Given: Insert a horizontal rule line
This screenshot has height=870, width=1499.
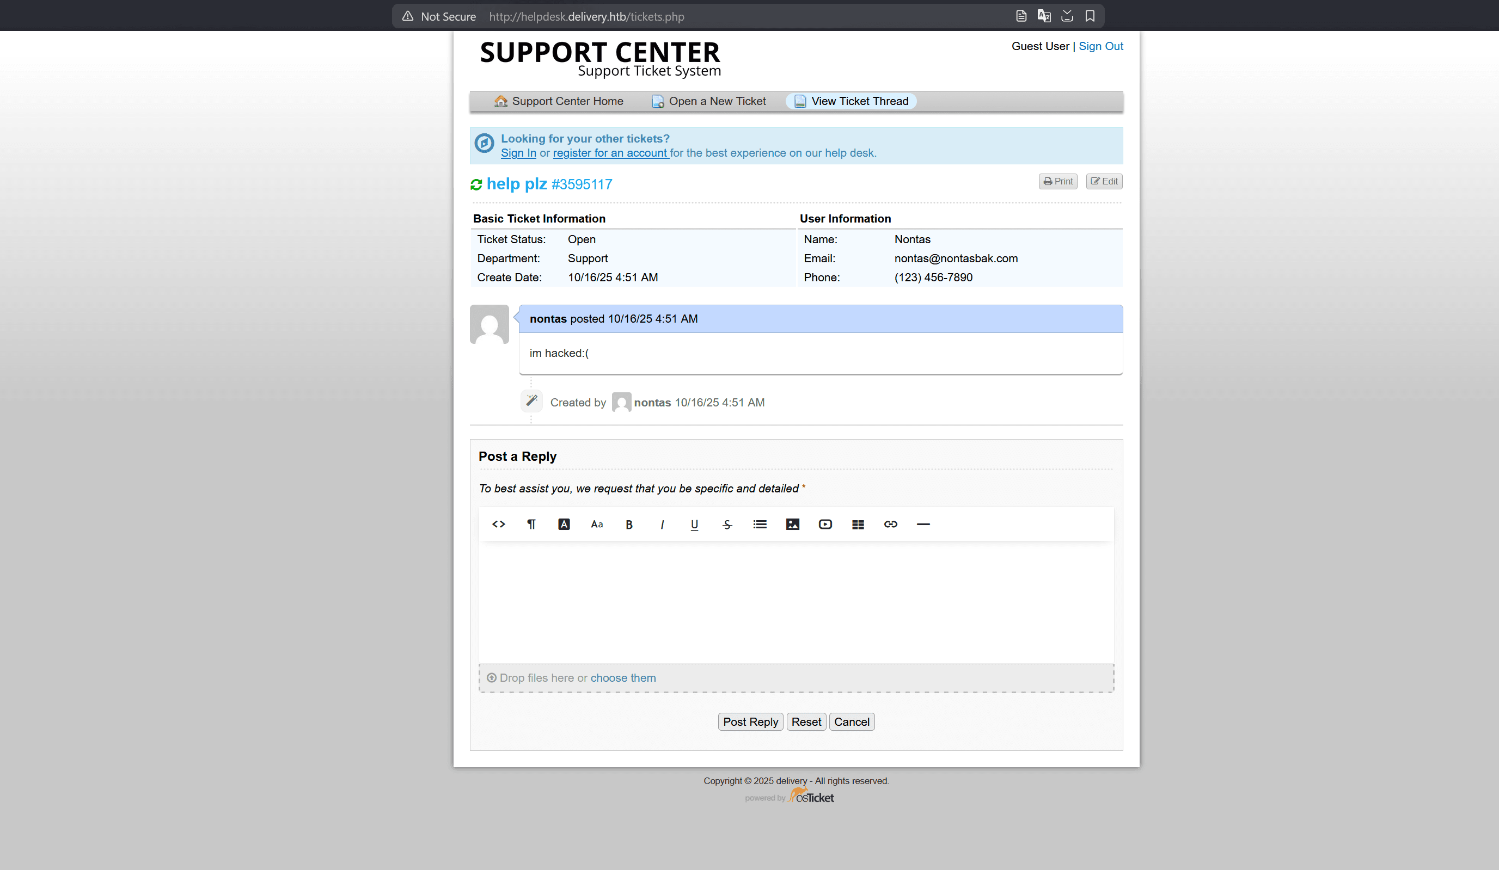Looking at the screenshot, I should coord(923,524).
